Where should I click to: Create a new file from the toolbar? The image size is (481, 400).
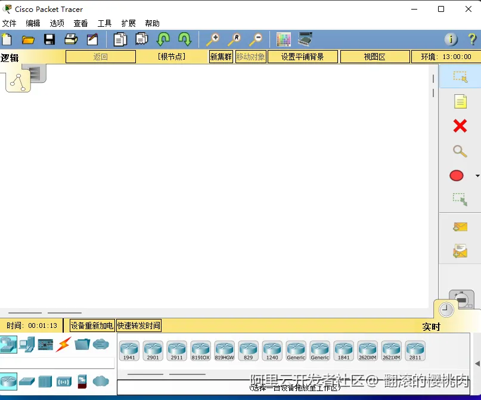pyautogui.click(x=7, y=39)
